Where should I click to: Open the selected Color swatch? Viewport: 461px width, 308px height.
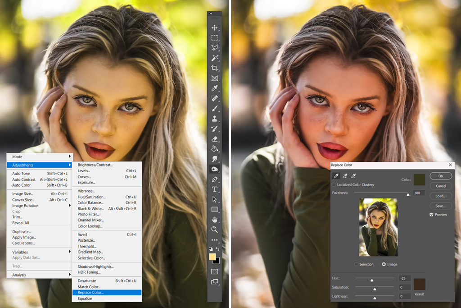click(x=419, y=179)
